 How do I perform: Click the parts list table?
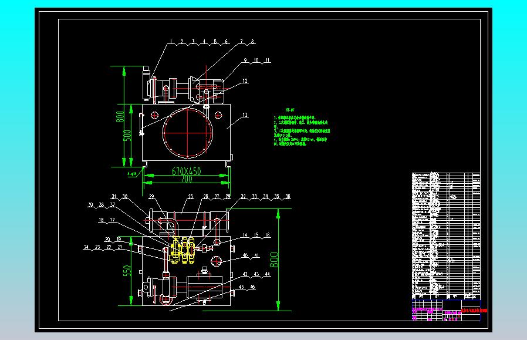pyautogui.click(x=446, y=235)
